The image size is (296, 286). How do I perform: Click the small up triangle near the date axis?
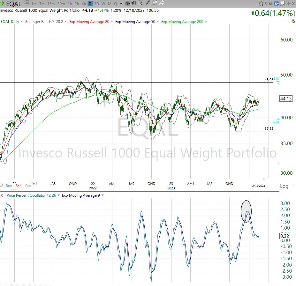coord(264,178)
